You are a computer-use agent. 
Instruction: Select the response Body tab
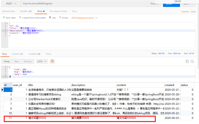(x=5, y=54)
